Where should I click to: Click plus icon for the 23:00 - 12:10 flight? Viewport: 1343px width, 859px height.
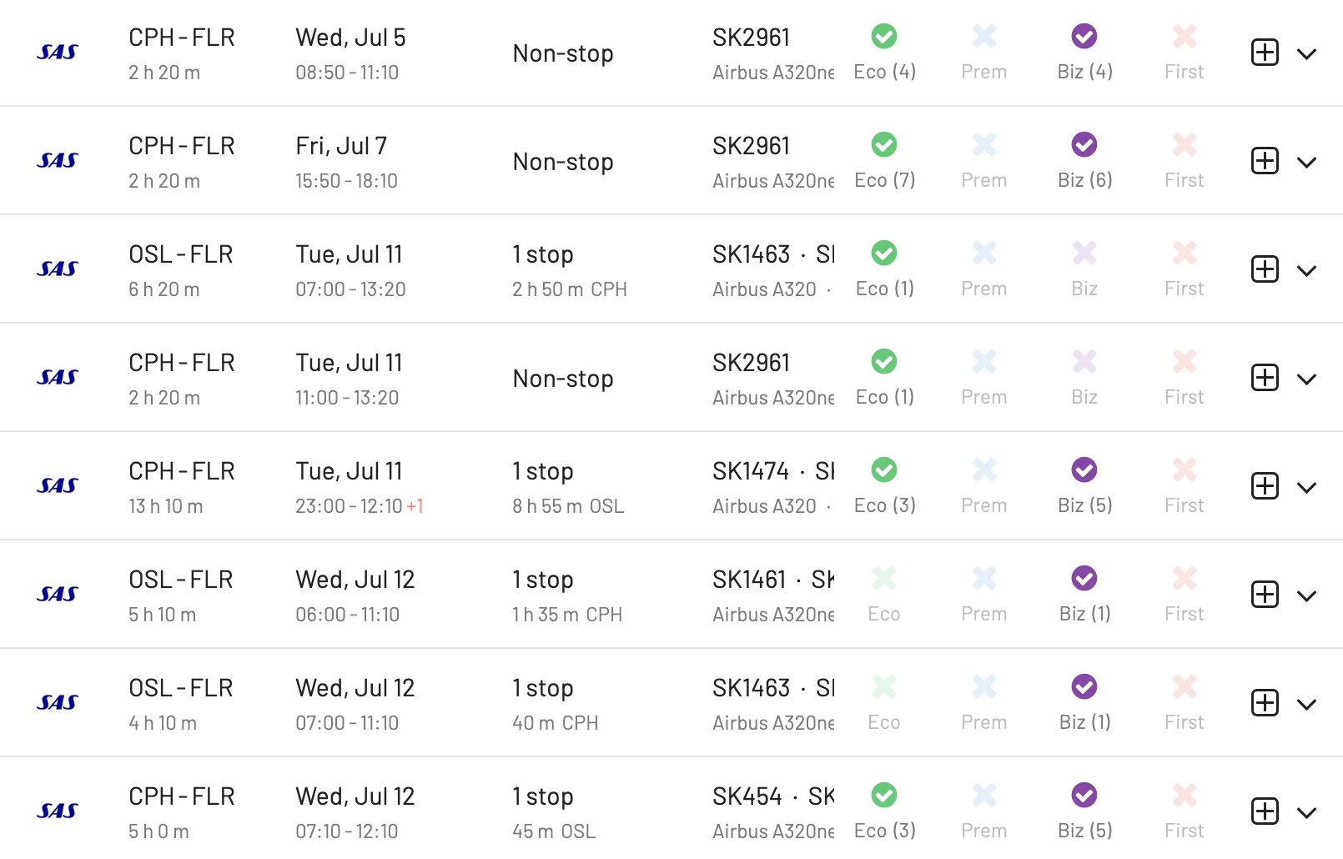tap(1265, 486)
